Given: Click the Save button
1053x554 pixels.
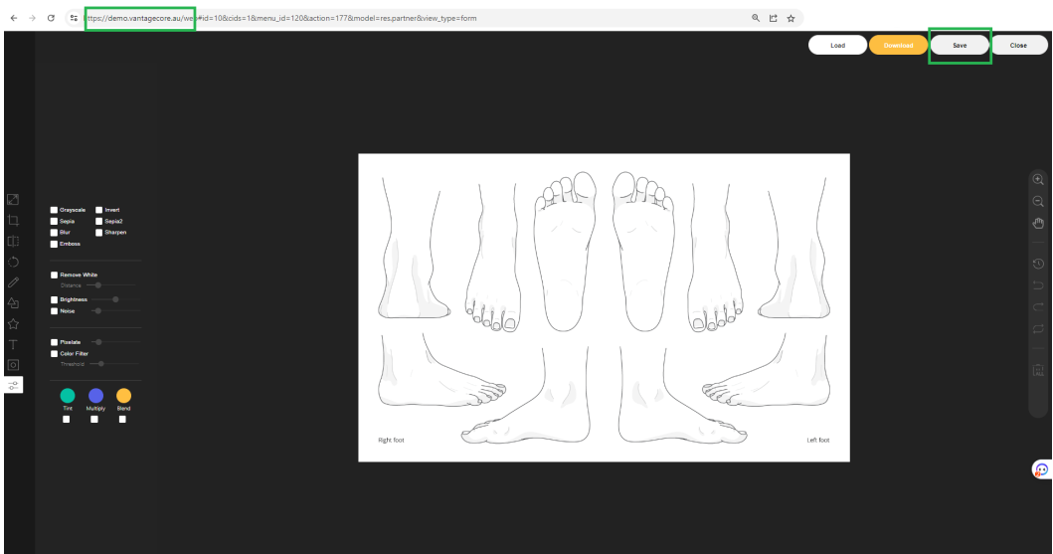Looking at the screenshot, I should 960,45.
